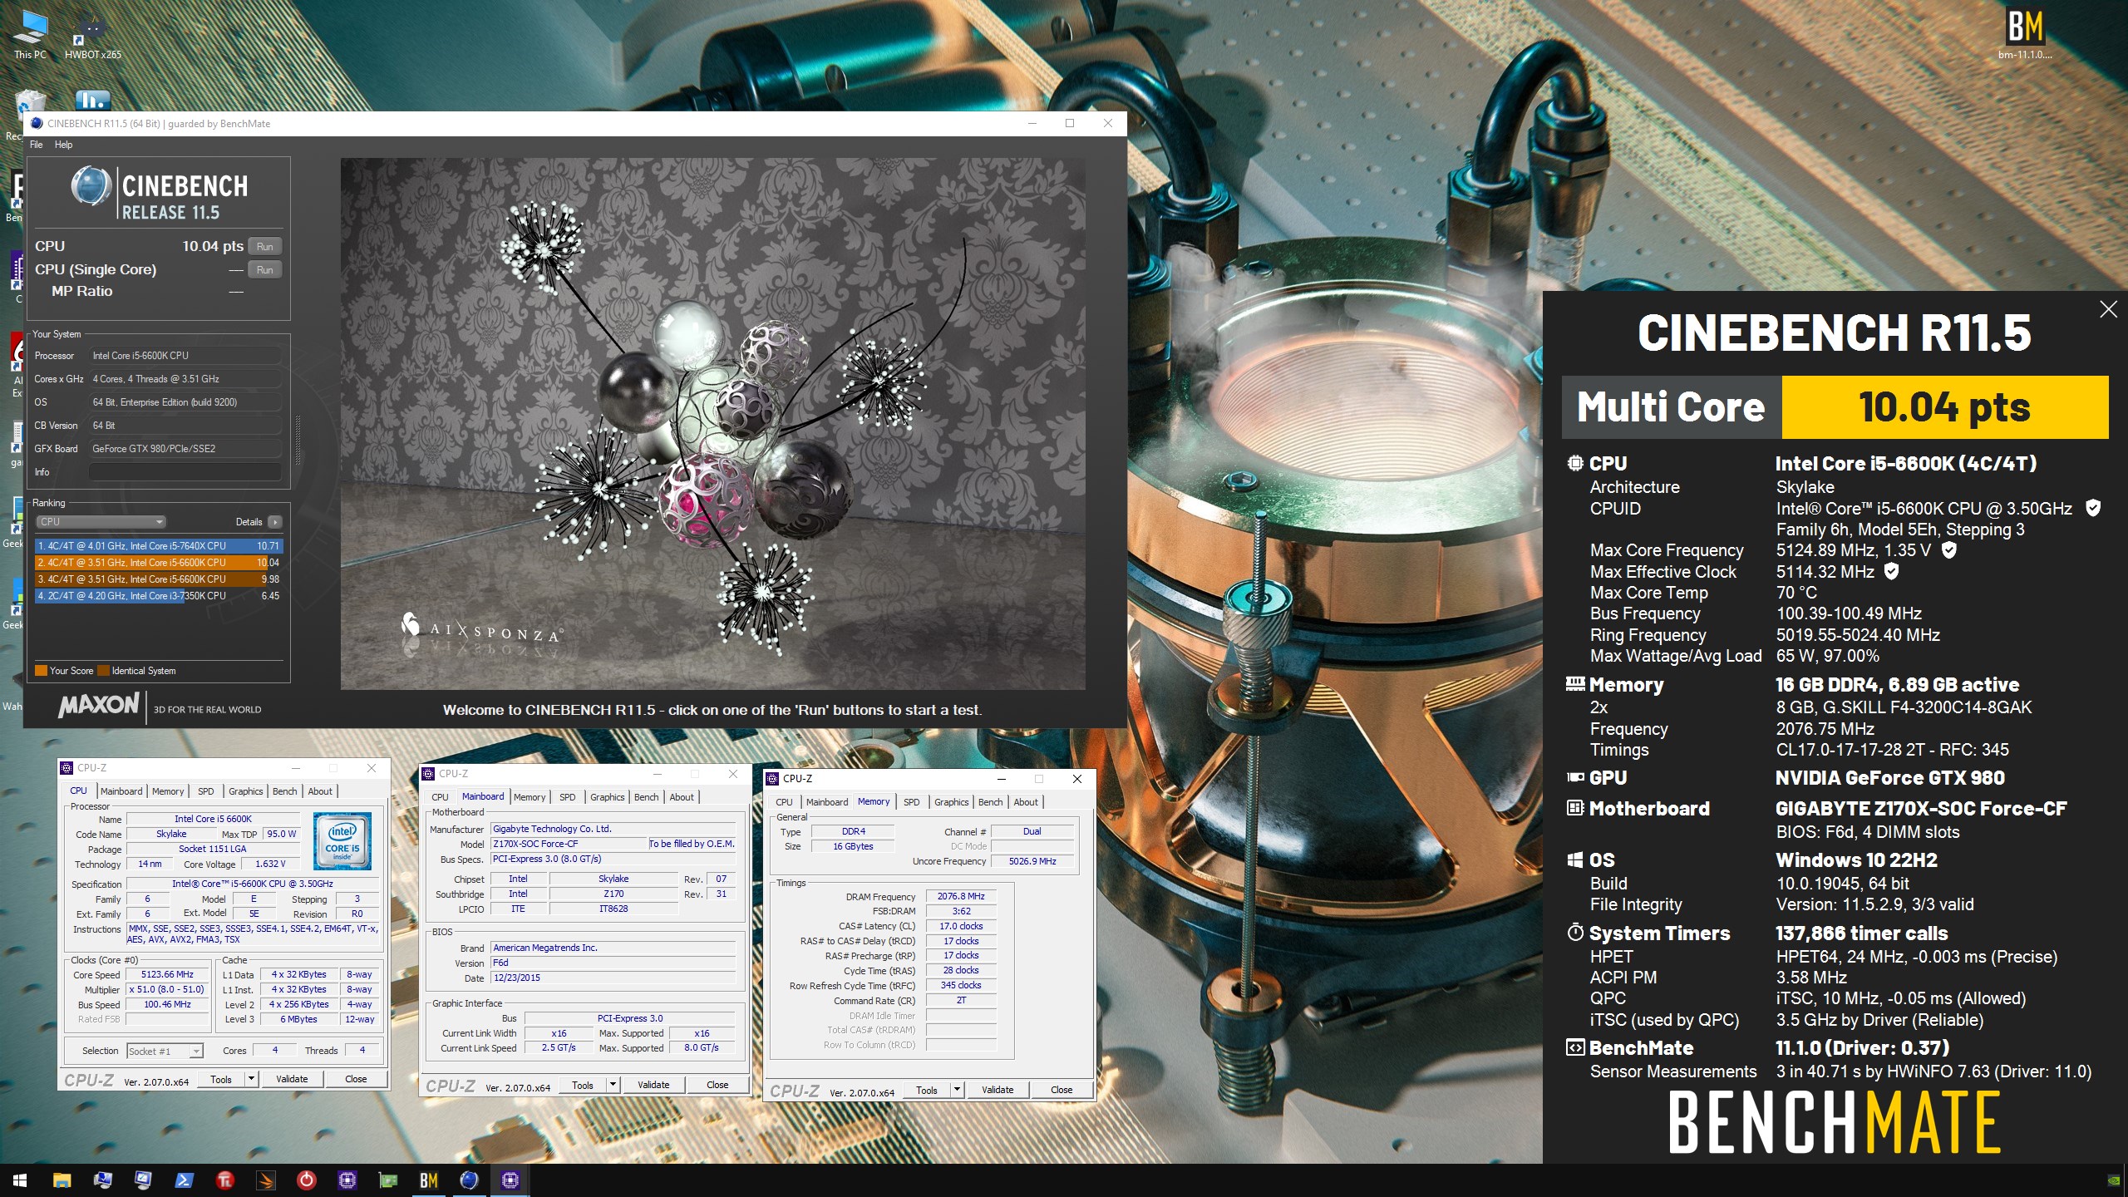
Task: Close the BenchMate result panel with X
Action: click(2108, 309)
